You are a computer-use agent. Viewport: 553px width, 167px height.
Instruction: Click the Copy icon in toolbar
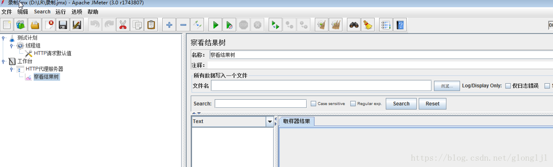click(137, 25)
